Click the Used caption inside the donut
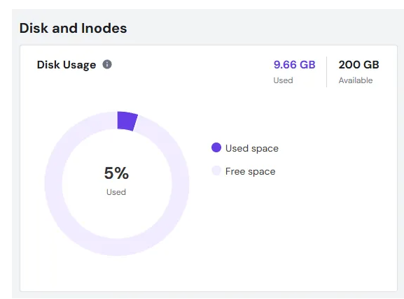The height and width of the screenshot is (299, 404). click(116, 192)
